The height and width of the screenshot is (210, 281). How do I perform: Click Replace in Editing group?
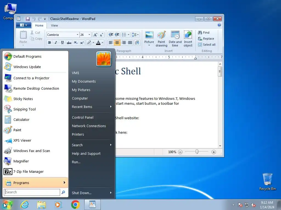(206, 39)
